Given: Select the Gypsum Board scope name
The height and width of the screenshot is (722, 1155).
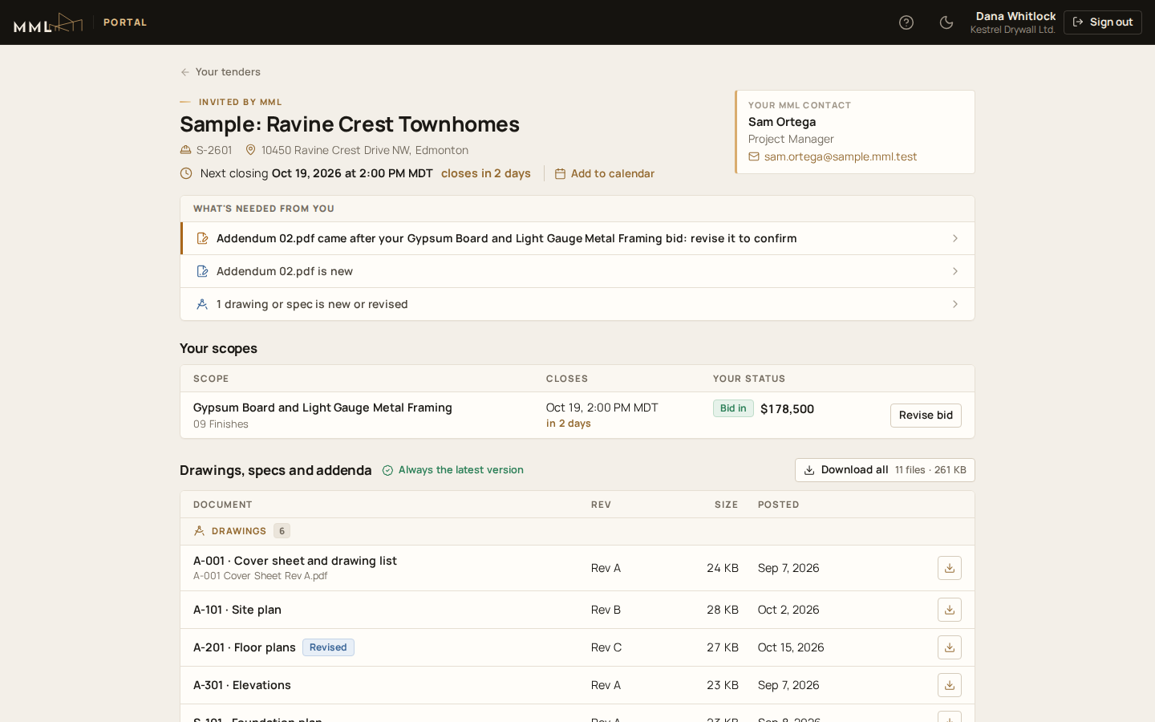Looking at the screenshot, I should tap(322, 408).
